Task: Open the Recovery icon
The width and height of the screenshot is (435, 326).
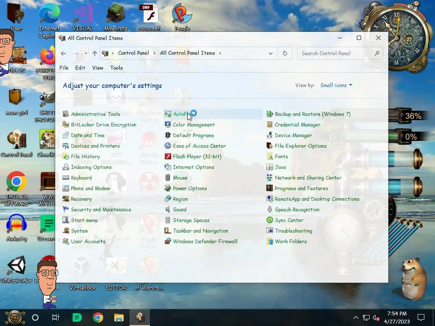Action: pyautogui.click(x=66, y=199)
